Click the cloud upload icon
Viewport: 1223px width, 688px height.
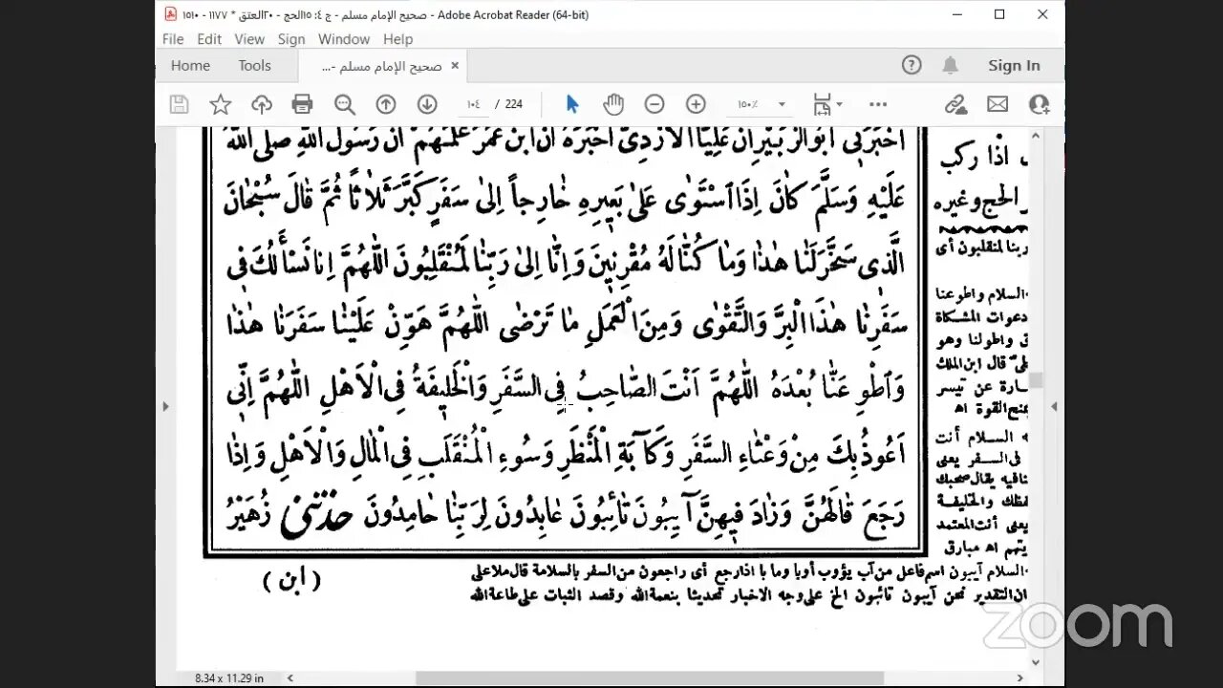tap(262, 104)
